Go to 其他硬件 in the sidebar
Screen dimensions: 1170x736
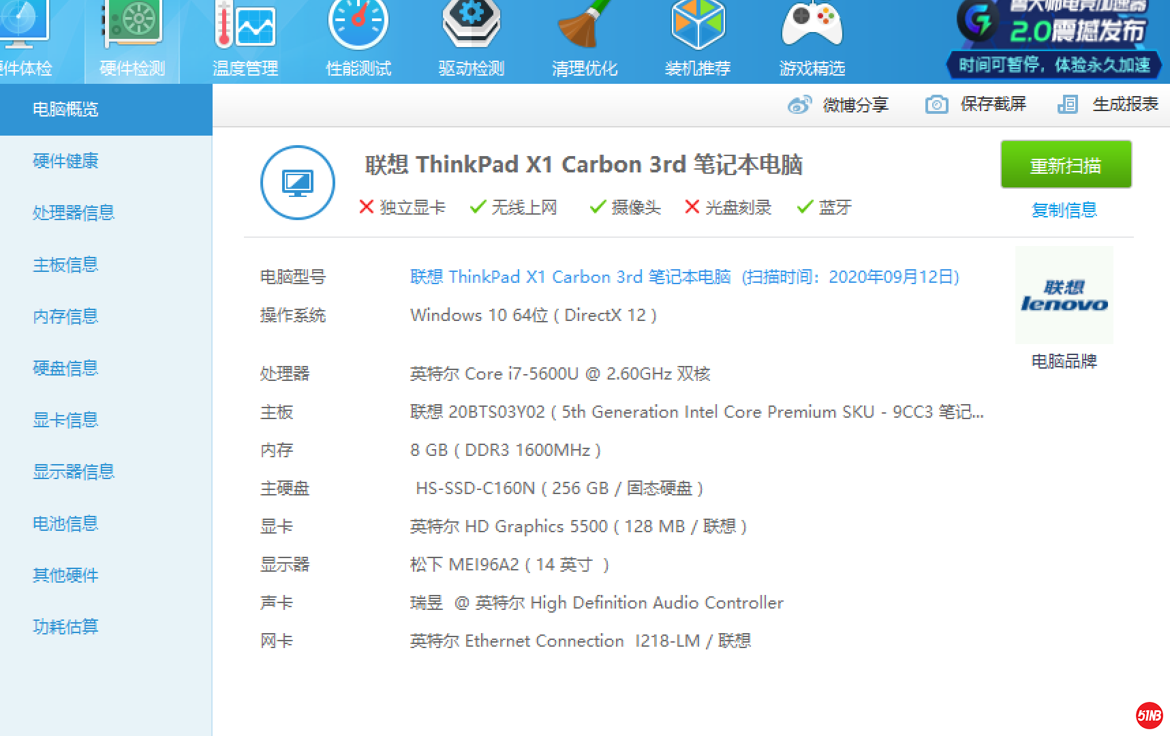(x=65, y=575)
